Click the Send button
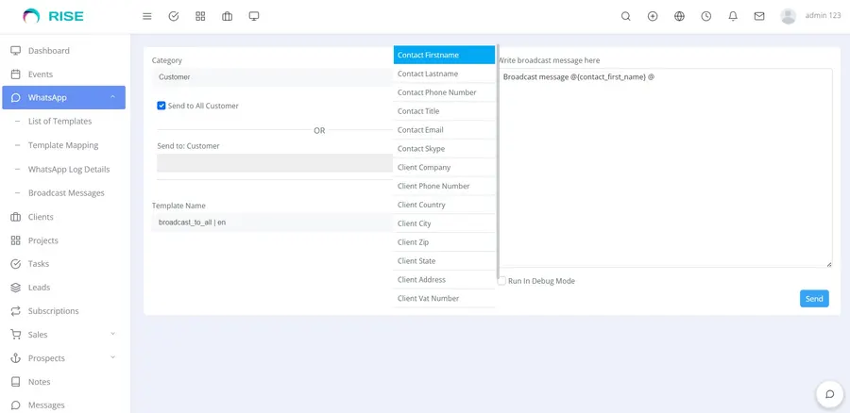Image resolution: width=850 pixels, height=413 pixels. point(814,298)
